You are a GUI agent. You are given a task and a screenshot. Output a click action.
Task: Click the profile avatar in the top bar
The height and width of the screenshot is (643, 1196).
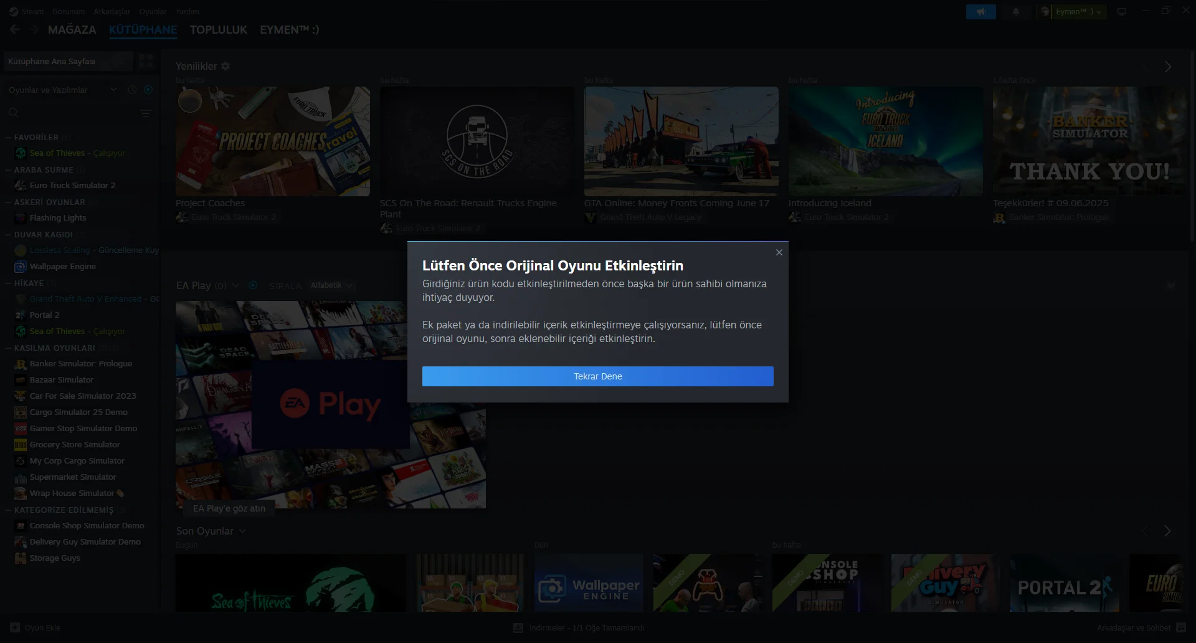click(1045, 12)
